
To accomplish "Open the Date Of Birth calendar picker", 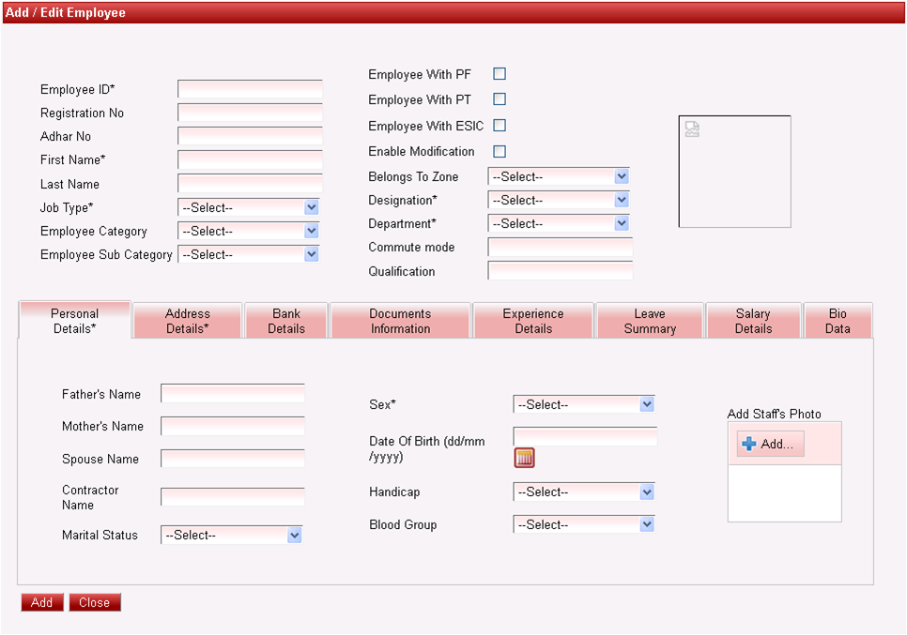I will click(x=525, y=458).
